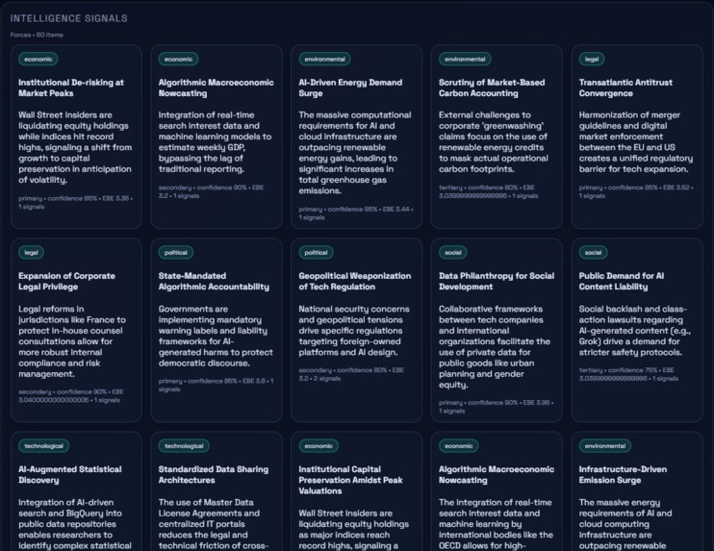Click meta line showing EBE 3.6
714x551 pixels.
pos(216,385)
